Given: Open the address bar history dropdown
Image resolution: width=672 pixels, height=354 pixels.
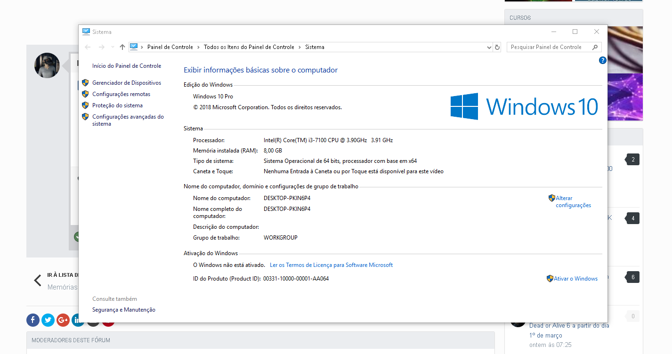Looking at the screenshot, I should pyautogui.click(x=489, y=47).
